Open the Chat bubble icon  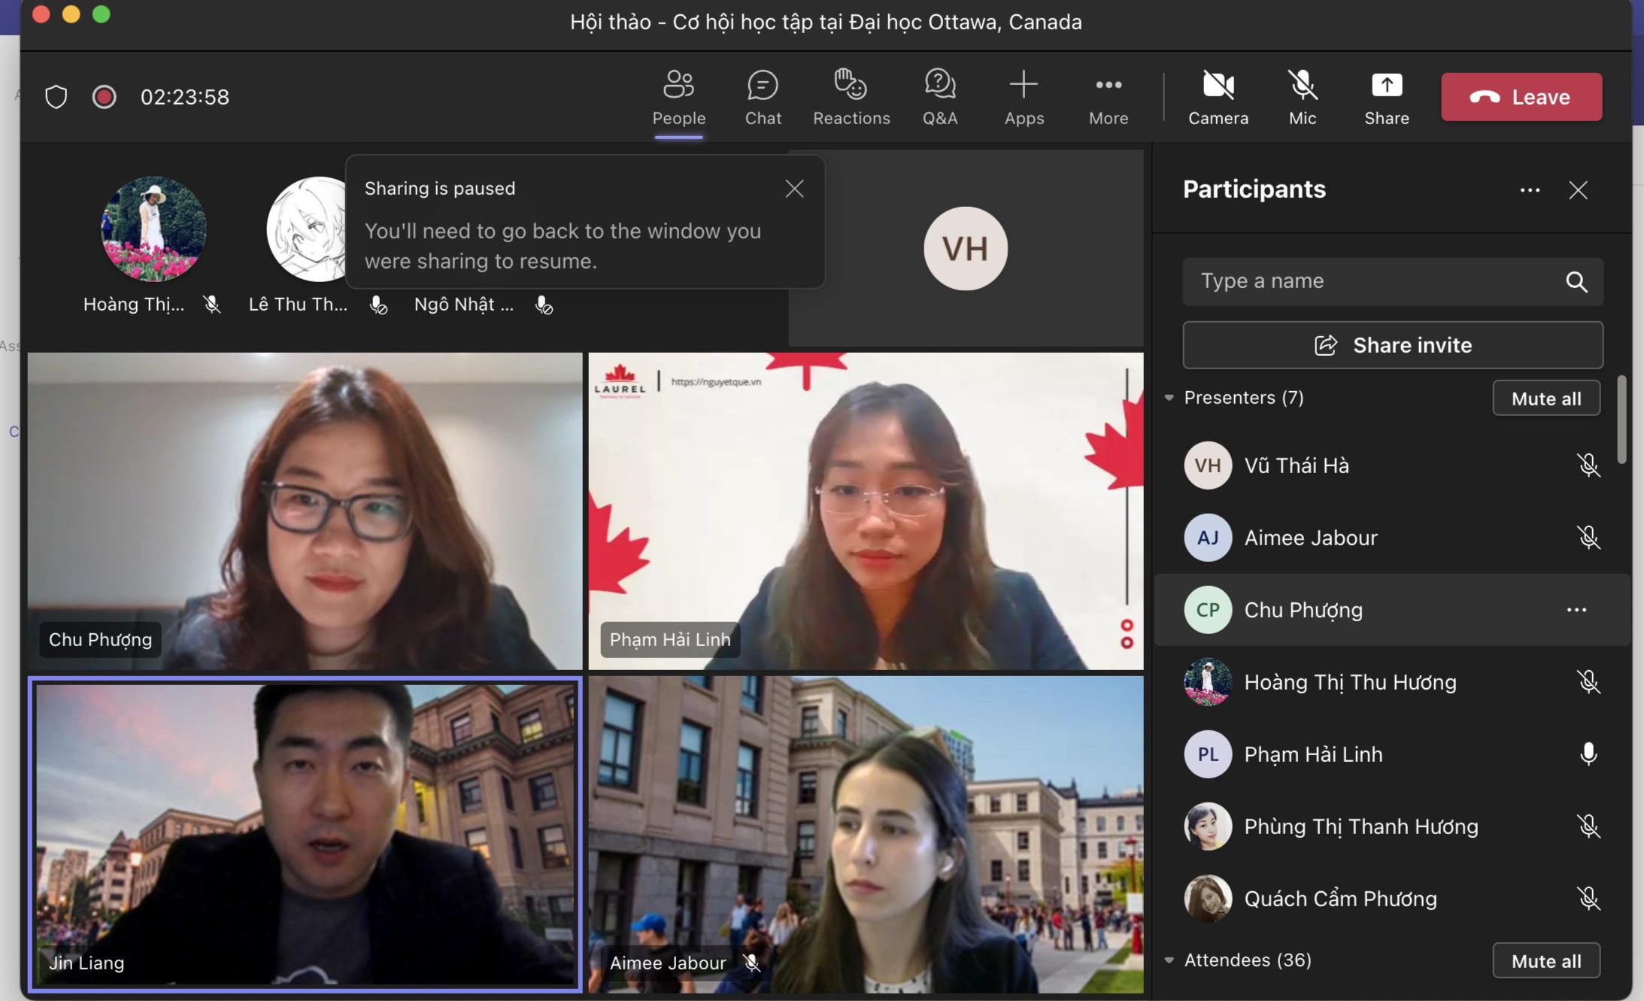[763, 86]
